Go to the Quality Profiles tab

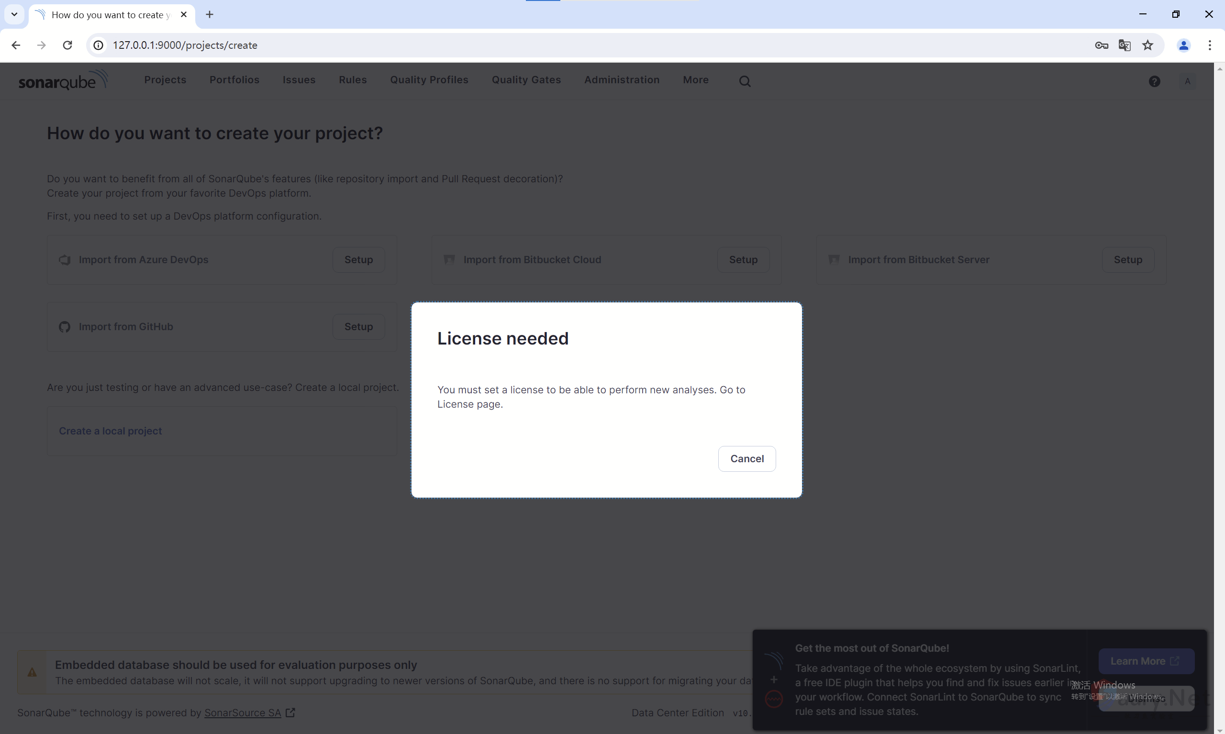(x=429, y=80)
